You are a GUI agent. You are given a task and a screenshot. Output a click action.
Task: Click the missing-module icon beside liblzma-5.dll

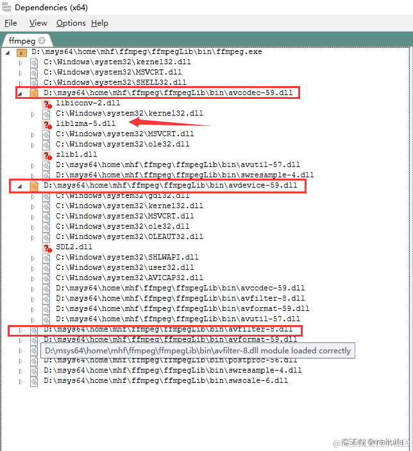coord(47,124)
